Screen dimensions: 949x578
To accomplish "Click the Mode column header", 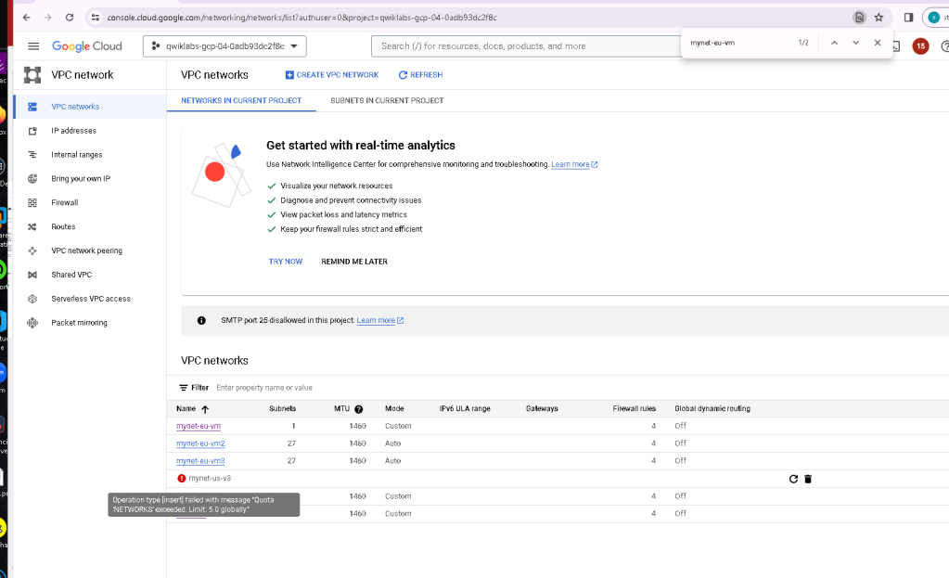I will tap(394, 409).
